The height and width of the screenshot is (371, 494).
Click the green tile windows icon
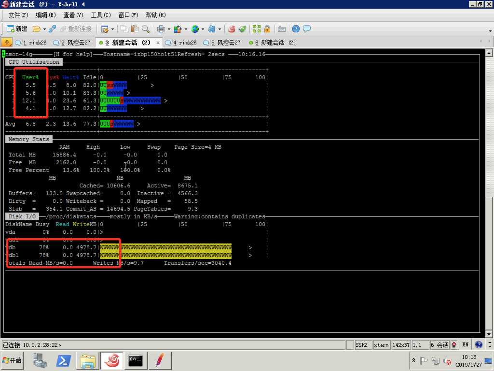[257, 29]
